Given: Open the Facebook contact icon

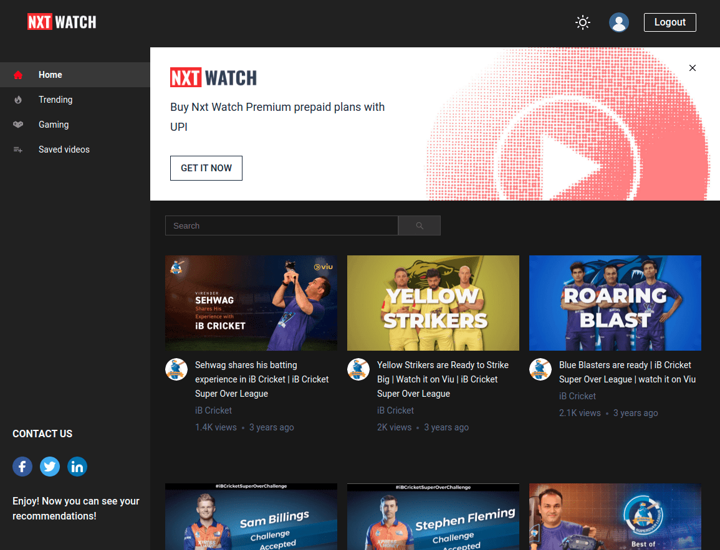Looking at the screenshot, I should (x=22, y=467).
